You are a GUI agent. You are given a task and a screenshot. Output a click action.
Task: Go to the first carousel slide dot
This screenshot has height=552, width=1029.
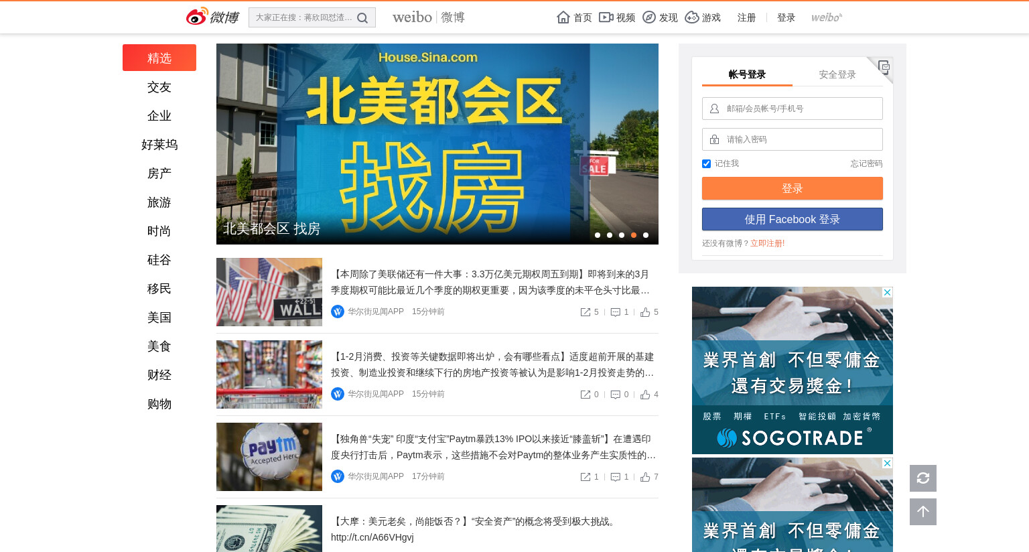[x=598, y=235]
